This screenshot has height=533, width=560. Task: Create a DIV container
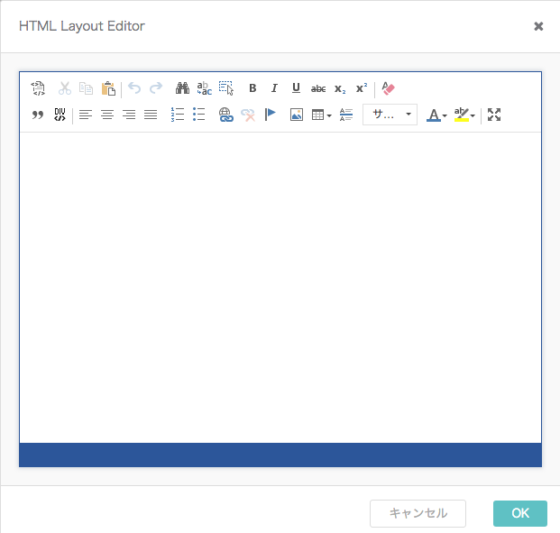pyautogui.click(x=60, y=115)
